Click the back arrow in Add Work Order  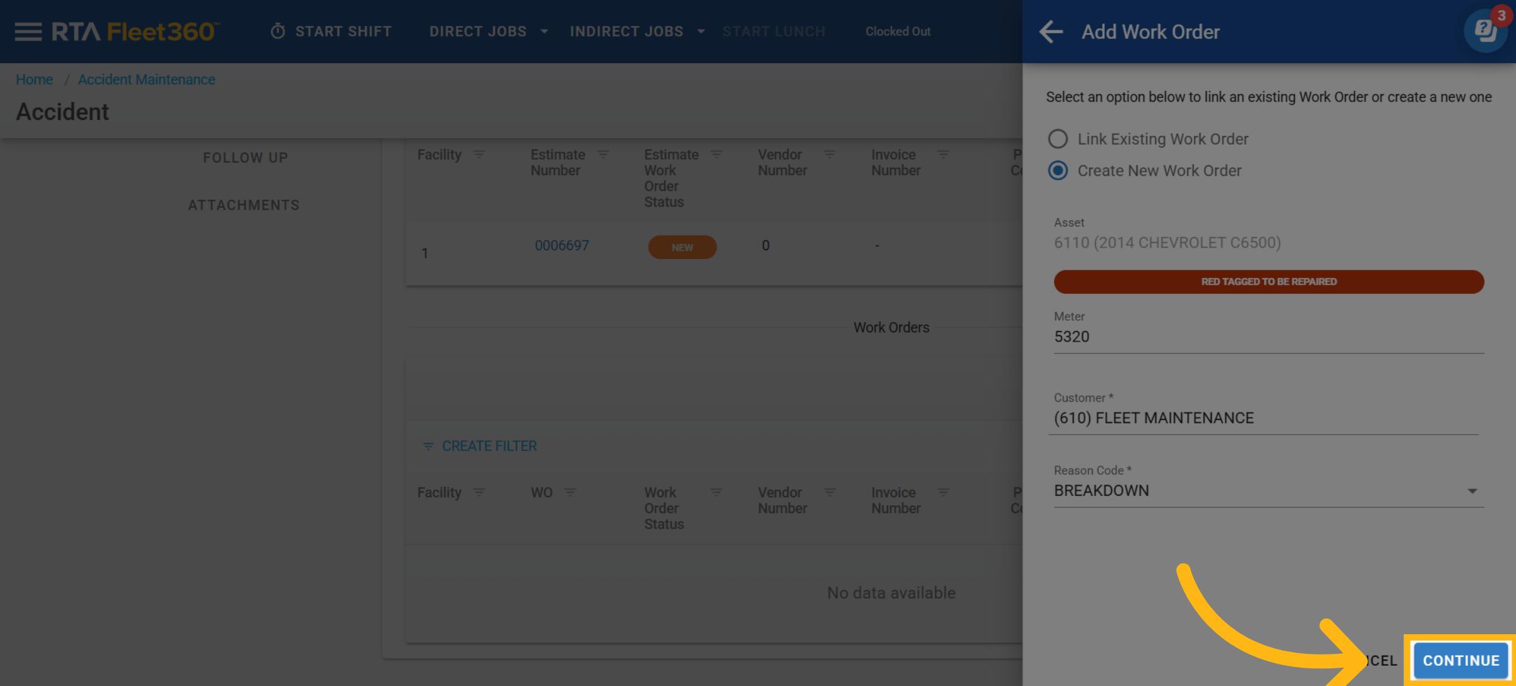click(1051, 32)
